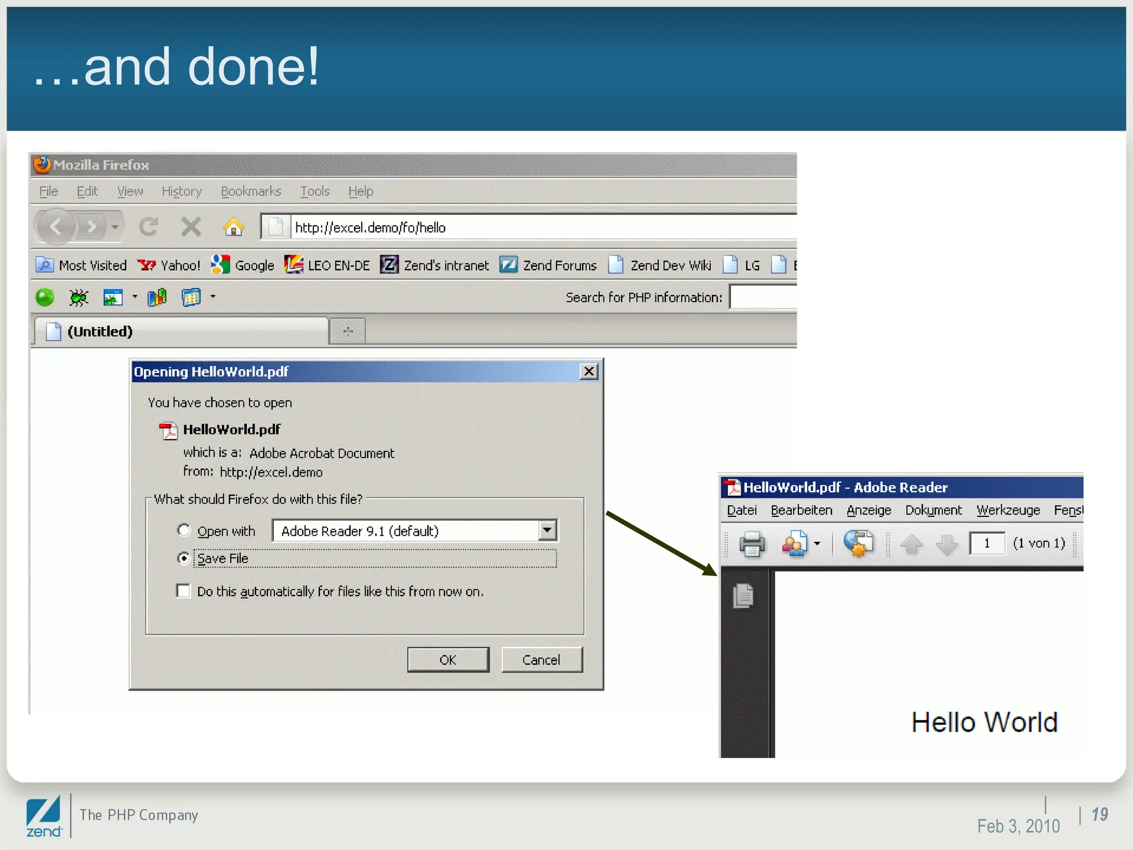This screenshot has width=1133, height=850.
Task: Open the Google bookmark
Action: click(243, 266)
